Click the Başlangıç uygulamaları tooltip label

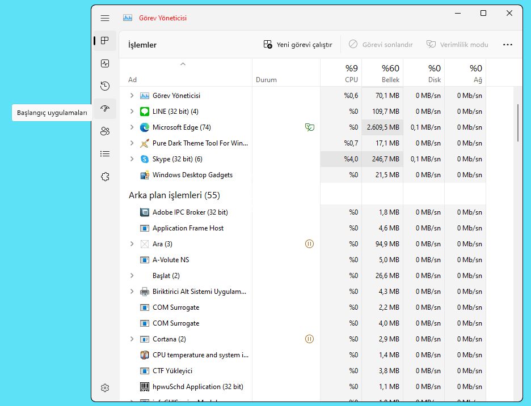52,113
